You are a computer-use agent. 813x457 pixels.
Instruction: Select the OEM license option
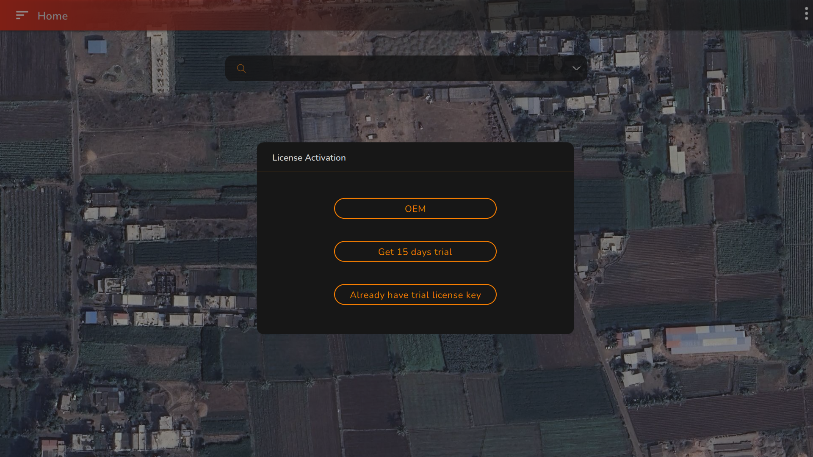[x=415, y=209]
